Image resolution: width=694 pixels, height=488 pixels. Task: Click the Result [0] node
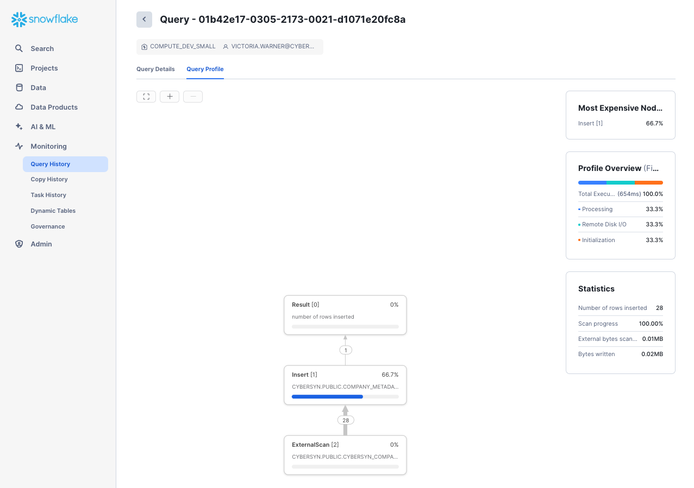click(345, 315)
